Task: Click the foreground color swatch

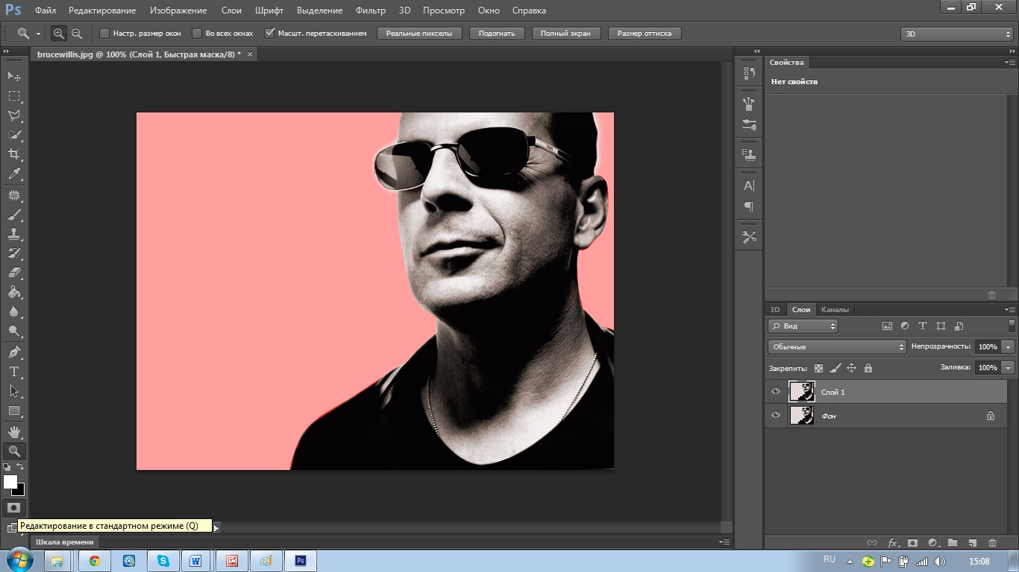Action: point(10,482)
